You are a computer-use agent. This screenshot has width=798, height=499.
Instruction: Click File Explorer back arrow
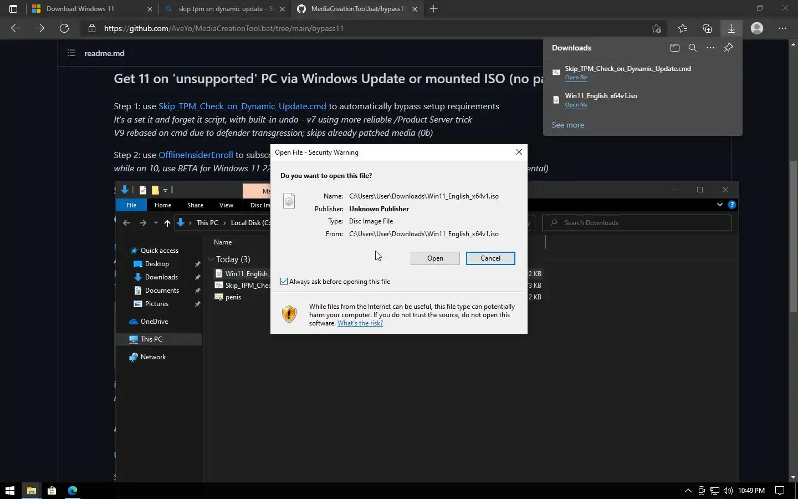126,223
